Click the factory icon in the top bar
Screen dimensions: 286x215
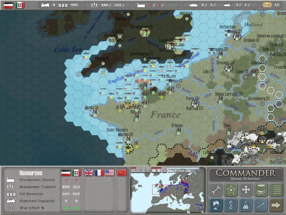click(141, 5)
